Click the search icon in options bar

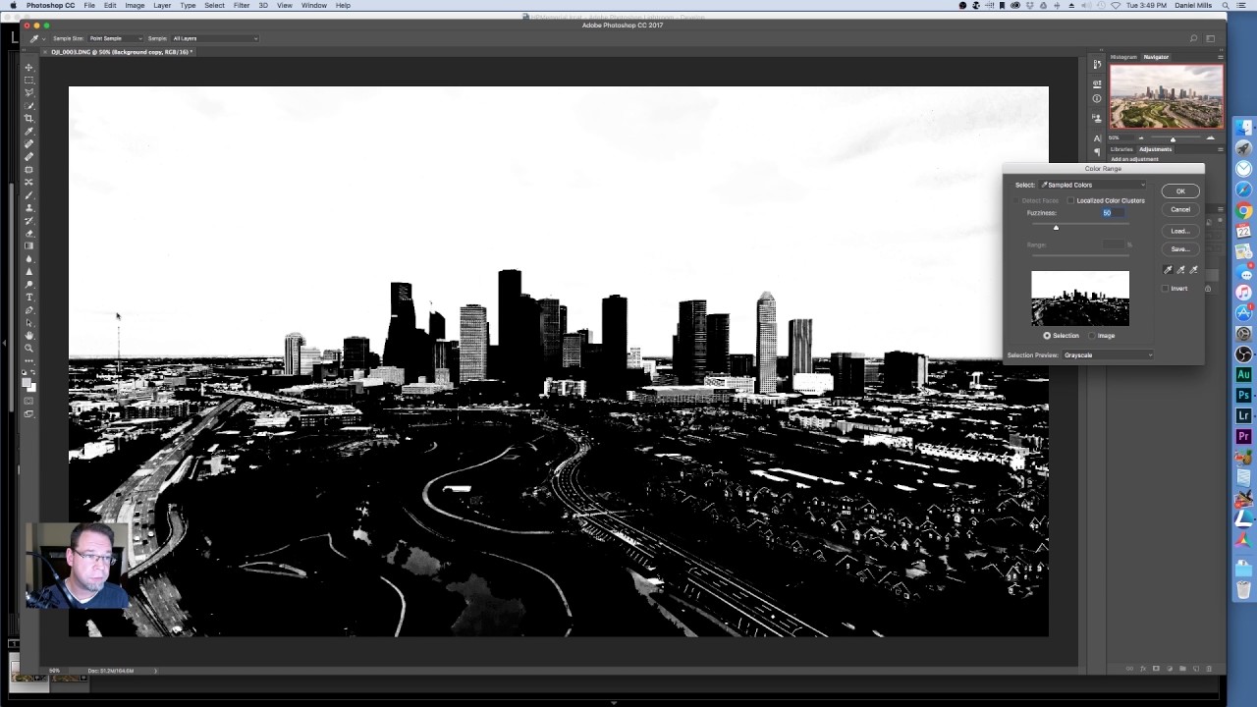[x=1193, y=38]
